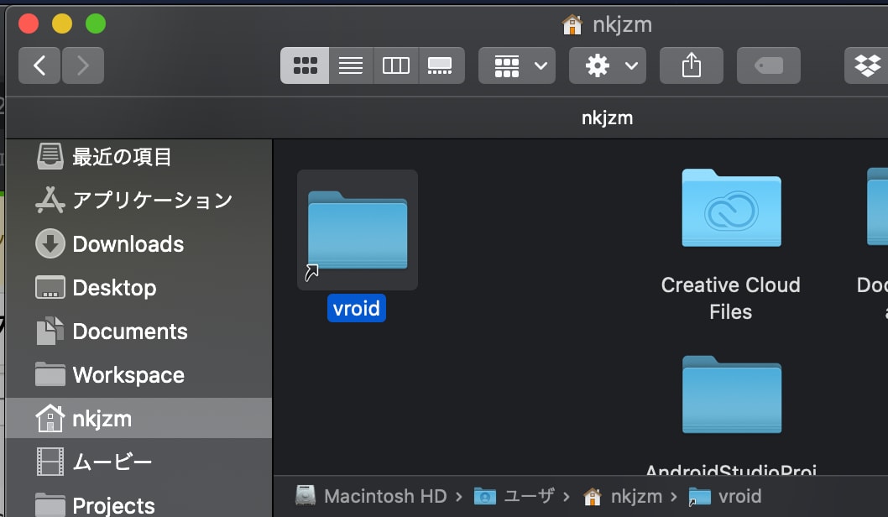Select the vroid folder alias
This screenshot has width=888, height=517.
(x=357, y=229)
